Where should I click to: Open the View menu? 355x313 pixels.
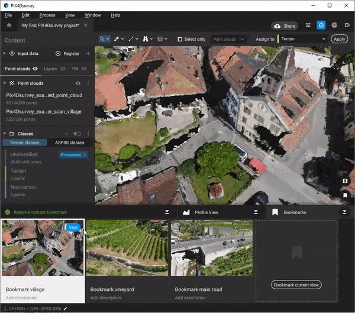(x=70, y=15)
